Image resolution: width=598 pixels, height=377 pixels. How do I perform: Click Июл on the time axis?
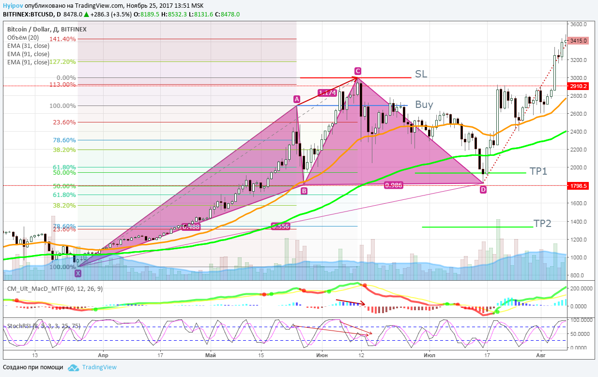429,354
